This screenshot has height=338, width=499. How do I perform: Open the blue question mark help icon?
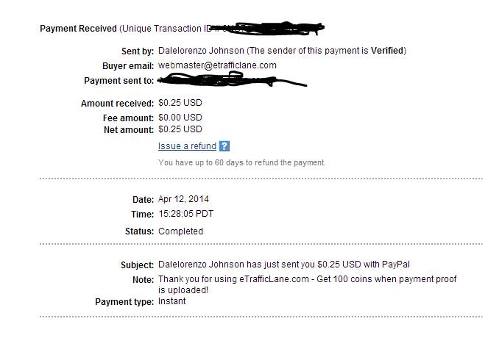[x=224, y=146]
